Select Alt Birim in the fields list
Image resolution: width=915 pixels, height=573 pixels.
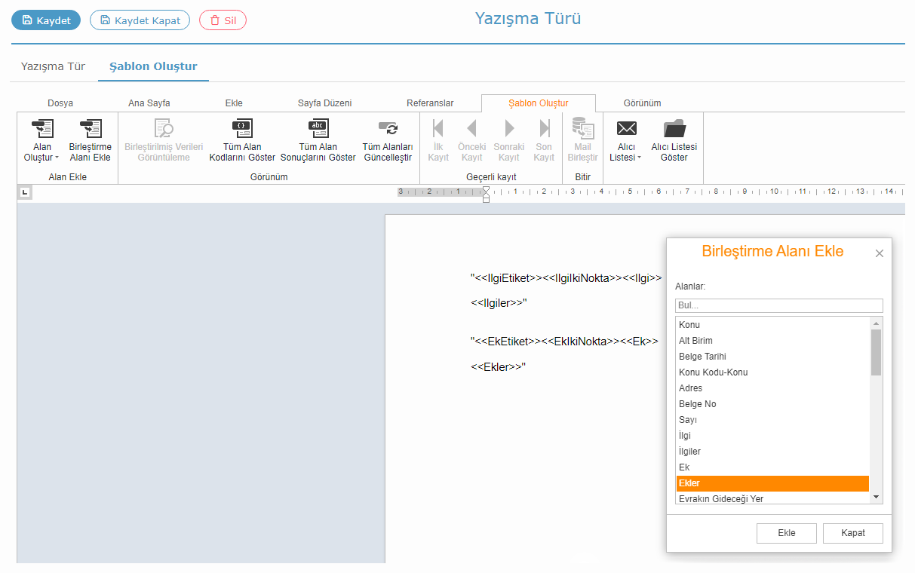773,341
